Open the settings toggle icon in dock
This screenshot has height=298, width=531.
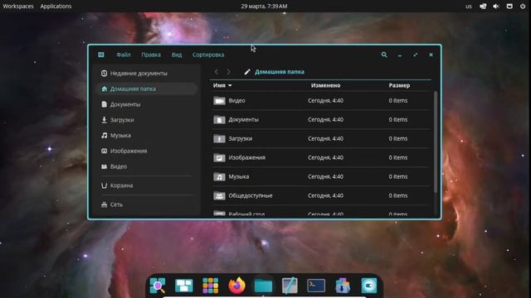click(x=368, y=286)
